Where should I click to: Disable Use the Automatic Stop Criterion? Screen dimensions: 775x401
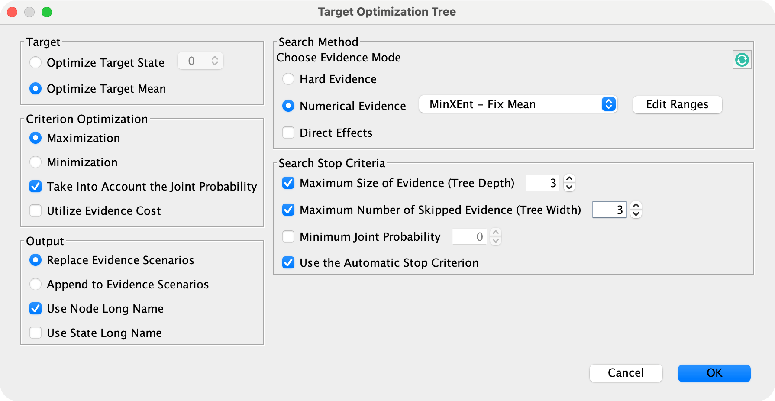[288, 262]
